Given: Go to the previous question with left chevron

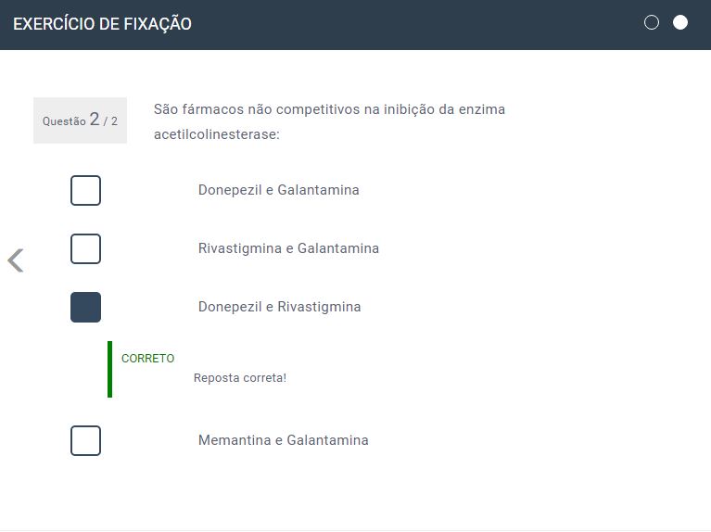Looking at the screenshot, I should pos(16,260).
